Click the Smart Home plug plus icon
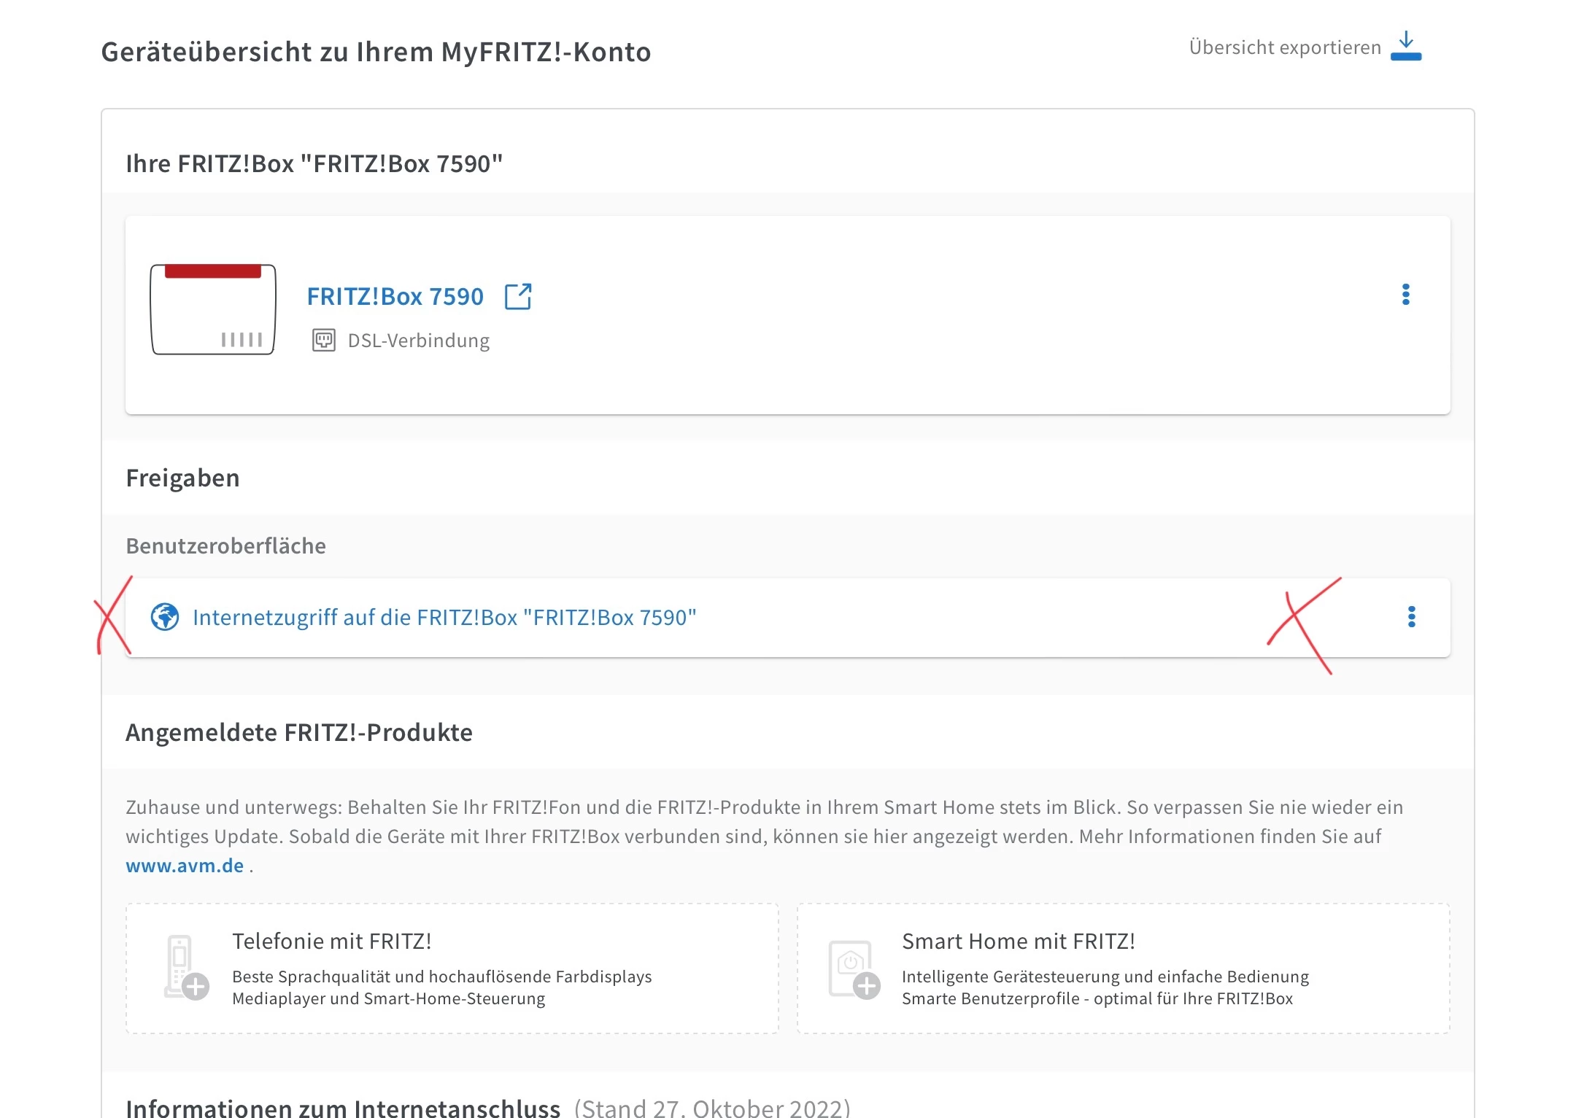Viewport: 1576px width, 1118px height. point(854,969)
